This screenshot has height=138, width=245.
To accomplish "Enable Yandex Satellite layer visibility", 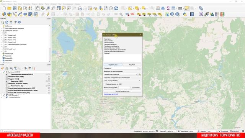I will click(x=4, y=97).
